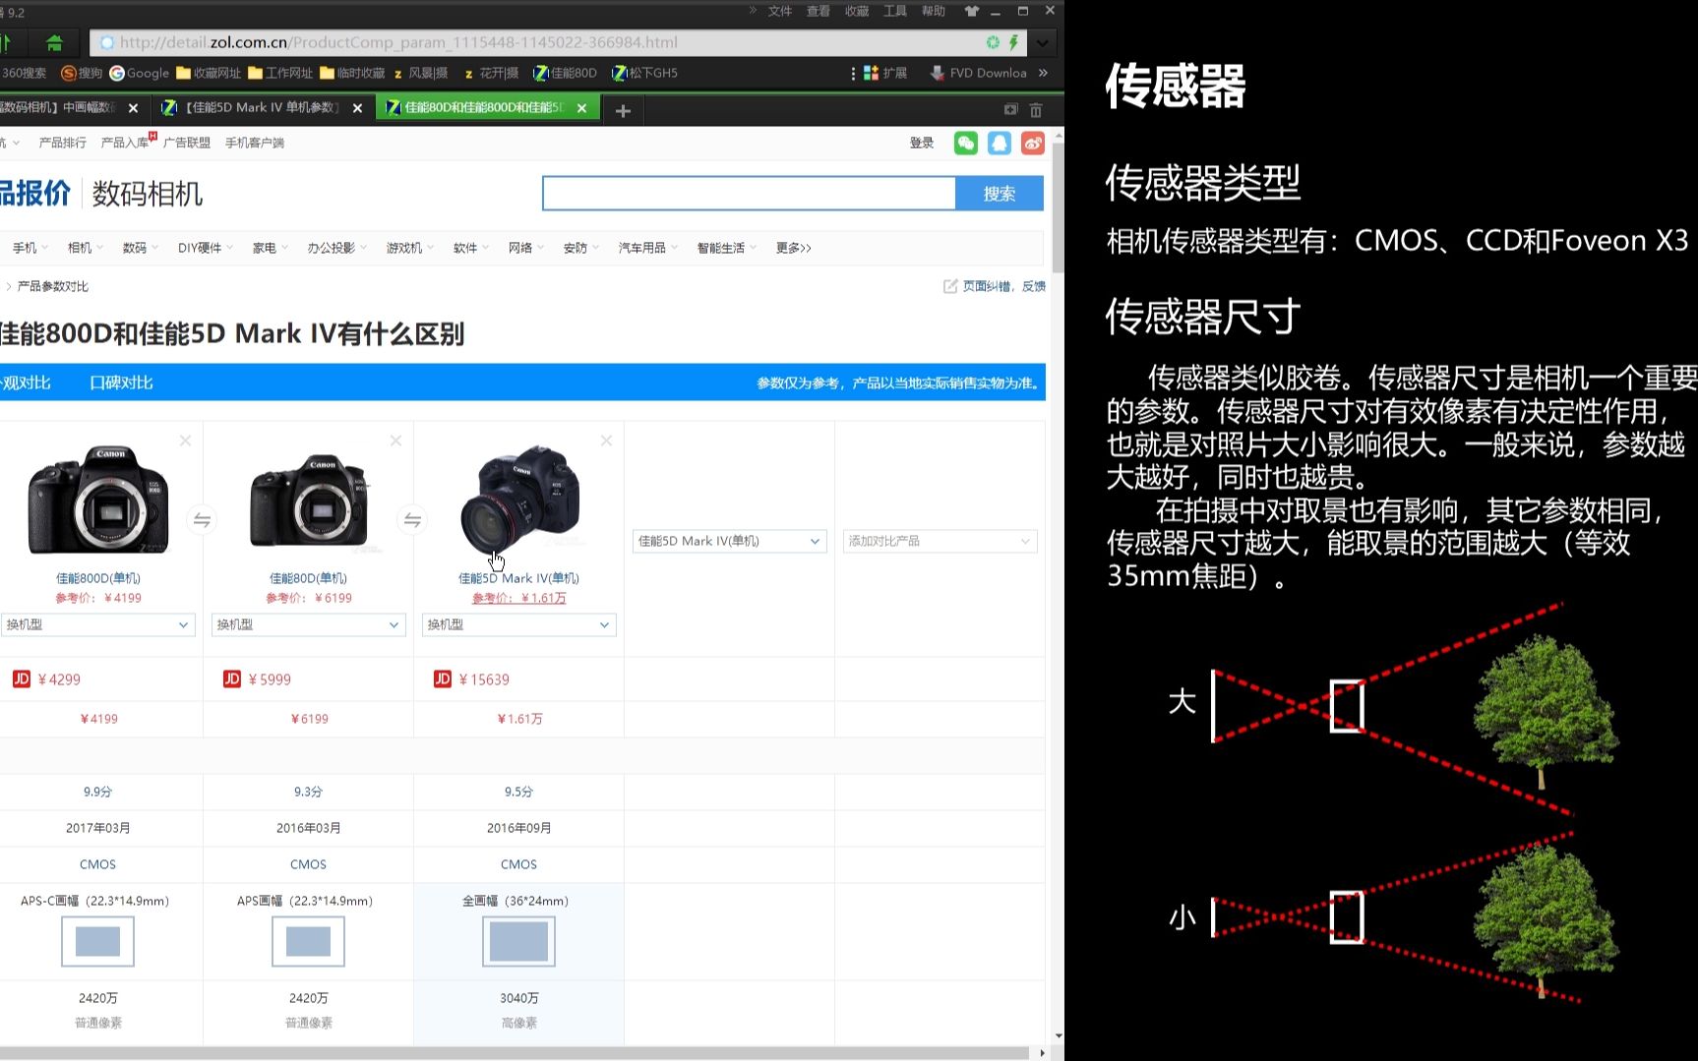
Task: Click the Weibo share icon
Action: [x=1033, y=144]
